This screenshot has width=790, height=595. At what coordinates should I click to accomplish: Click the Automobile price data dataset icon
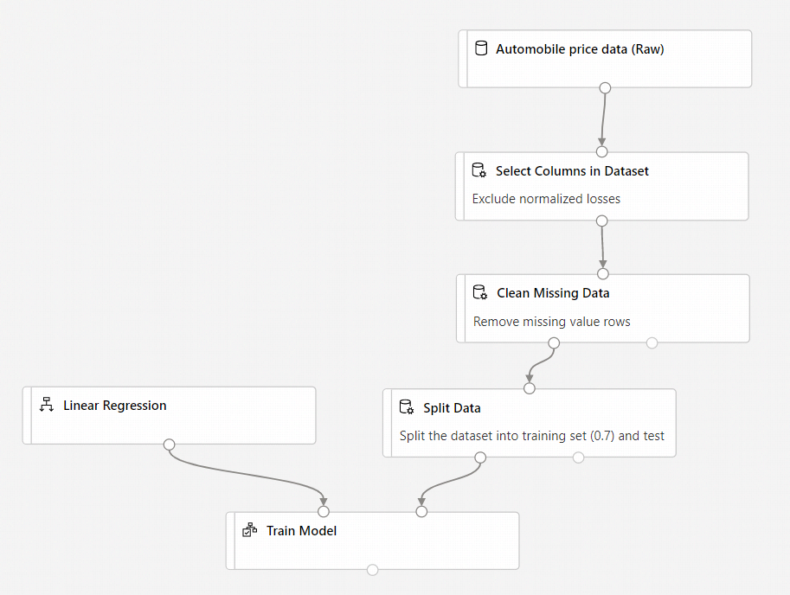481,48
